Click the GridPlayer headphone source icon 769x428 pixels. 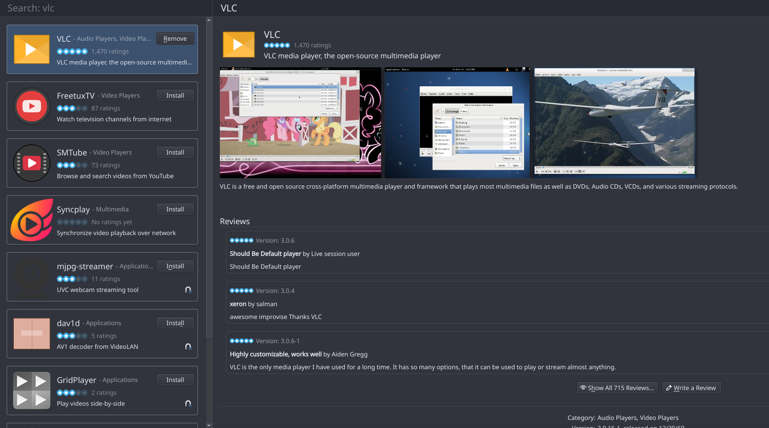[x=188, y=403]
